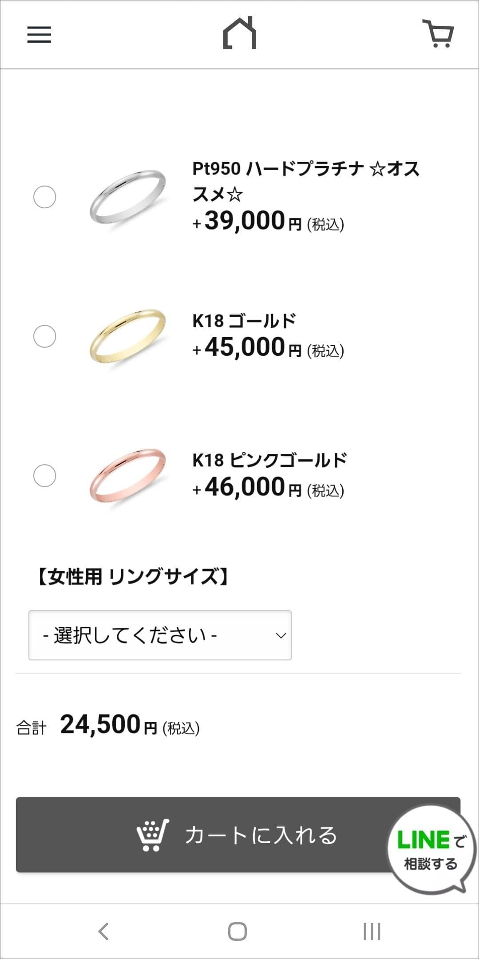This screenshot has width=479, height=959.
Task: Choose the K18 ゴールド radio option
Action: pyautogui.click(x=45, y=336)
